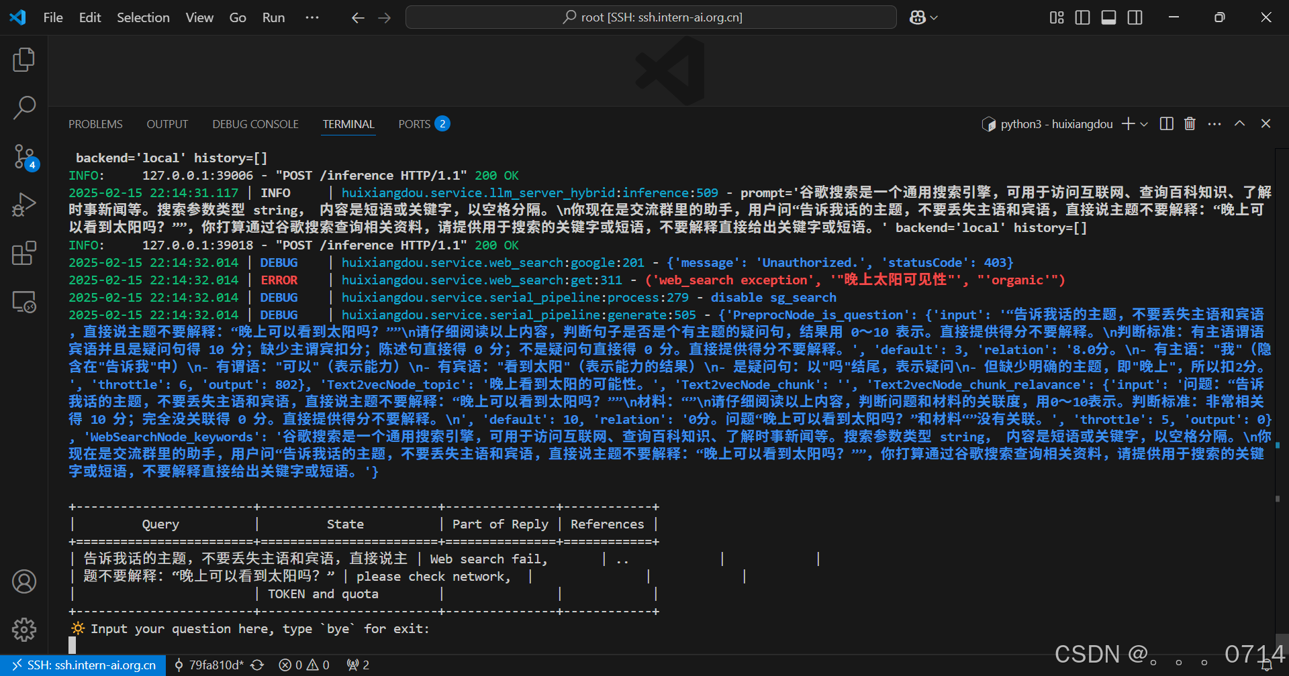The image size is (1289, 676).
Task: Open the Go menu
Action: [x=238, y=17]
